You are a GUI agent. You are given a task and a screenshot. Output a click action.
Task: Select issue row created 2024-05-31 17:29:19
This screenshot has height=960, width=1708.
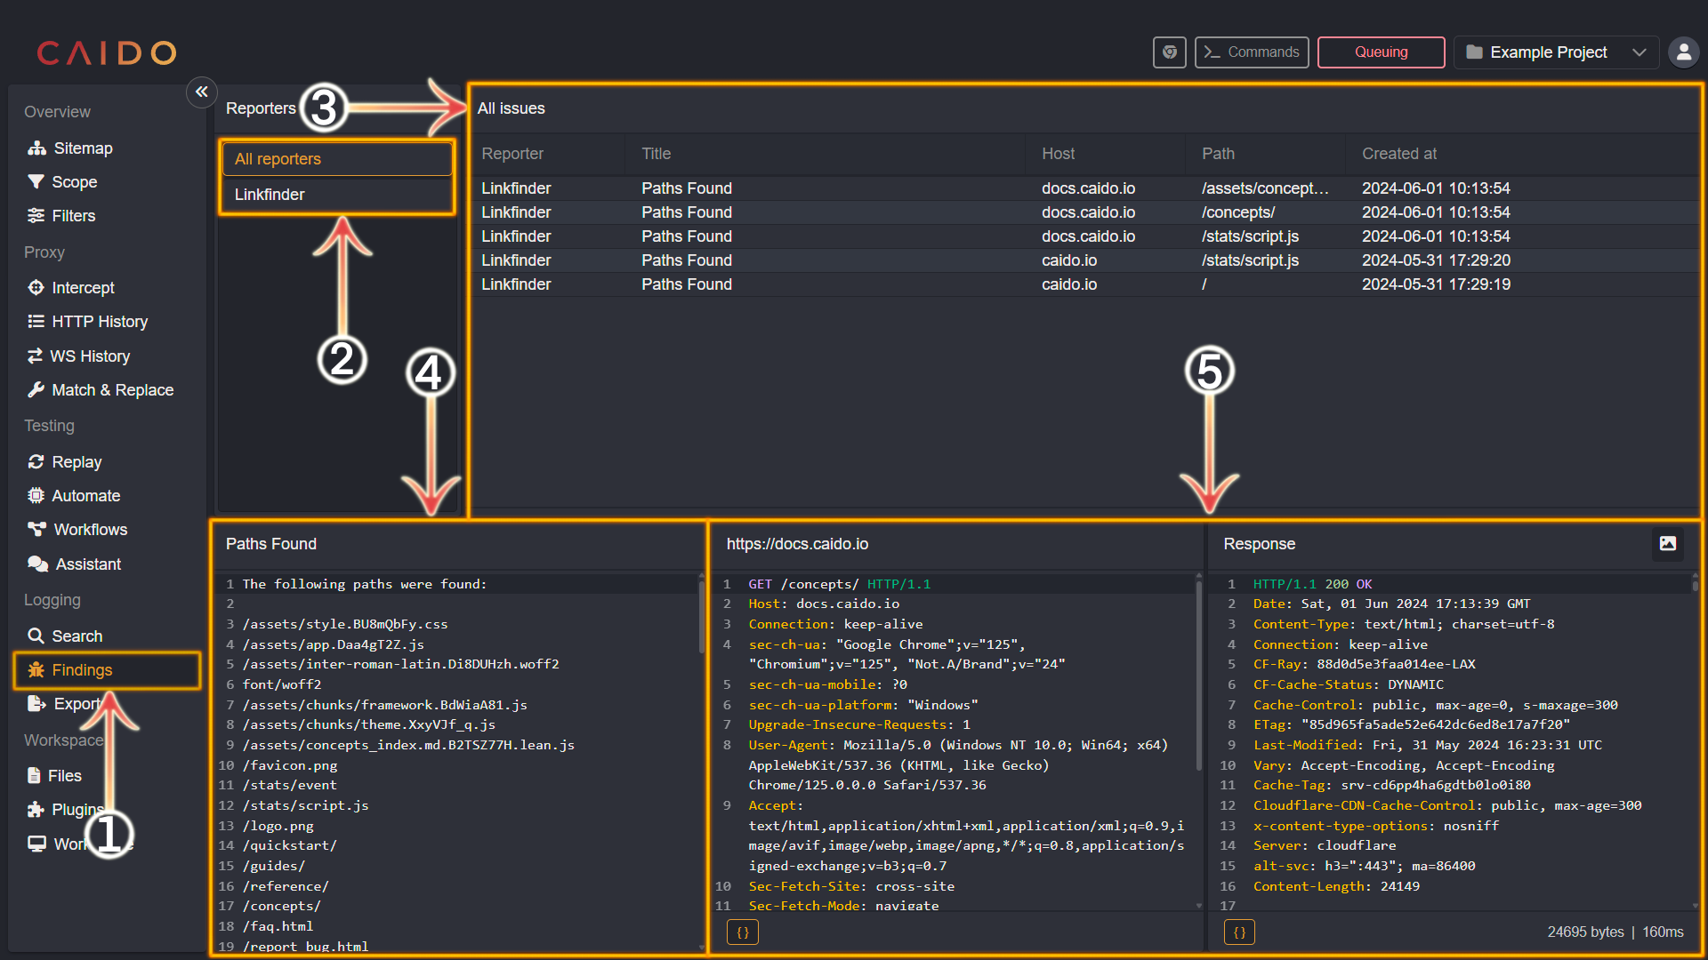1085,284
